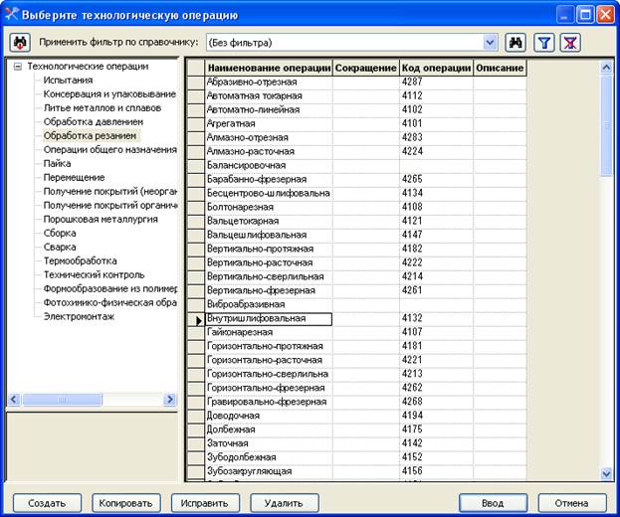This screenshot has height=517, width=620.
Task: Select the Алмазно-расточная operation row
Action: (x=358, y=152)
